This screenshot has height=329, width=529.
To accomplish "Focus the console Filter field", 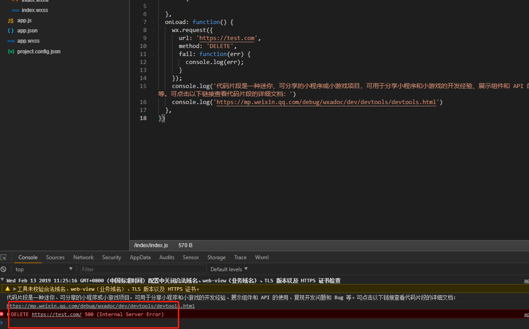I will click(143, 269).
